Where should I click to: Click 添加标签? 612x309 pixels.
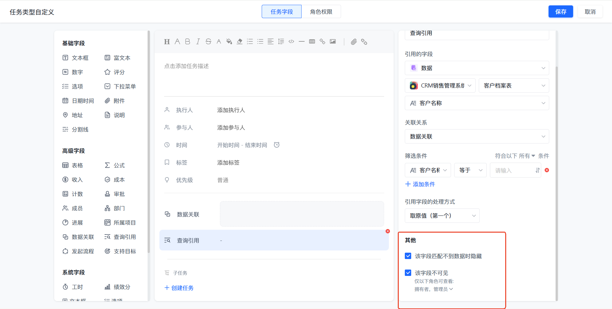228,163
